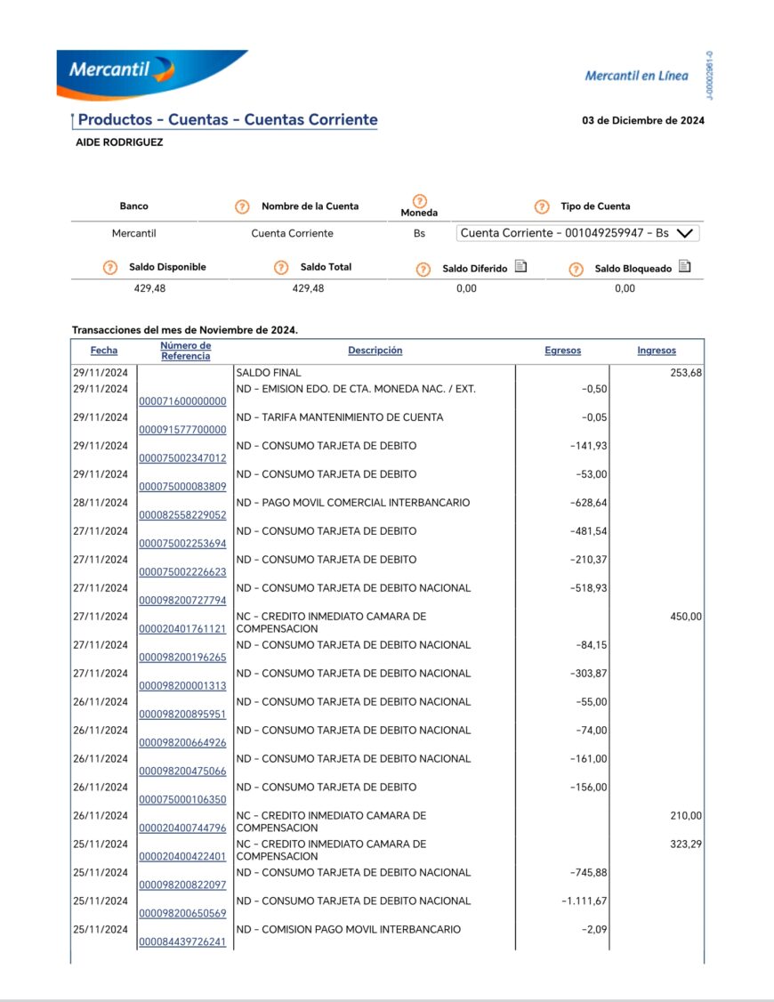774x1002 pixels.
Task: Click the ingreso amount 323,29
Action: pos(686,844)
